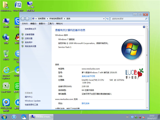
Task: Click the keyboard input tray icon
Action: 127,117
